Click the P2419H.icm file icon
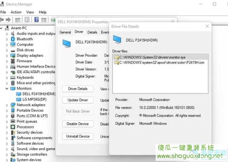Image resolution: width=228 pixels, height=162 pixels. point(116,63)
